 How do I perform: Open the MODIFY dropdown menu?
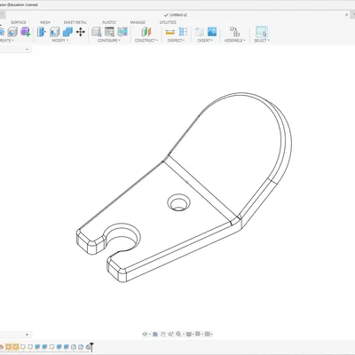60,41
